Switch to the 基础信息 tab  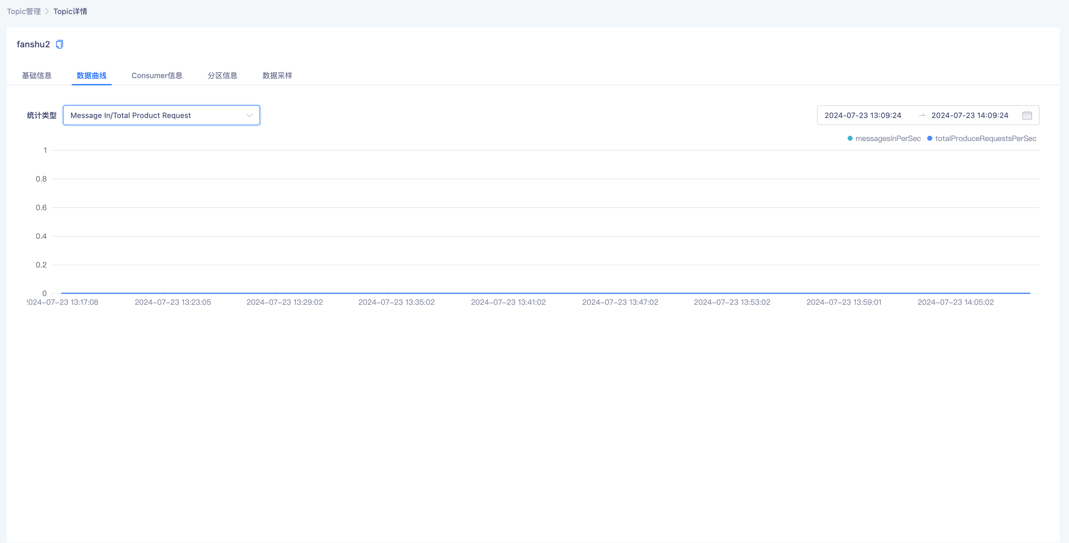click(36, 75)
